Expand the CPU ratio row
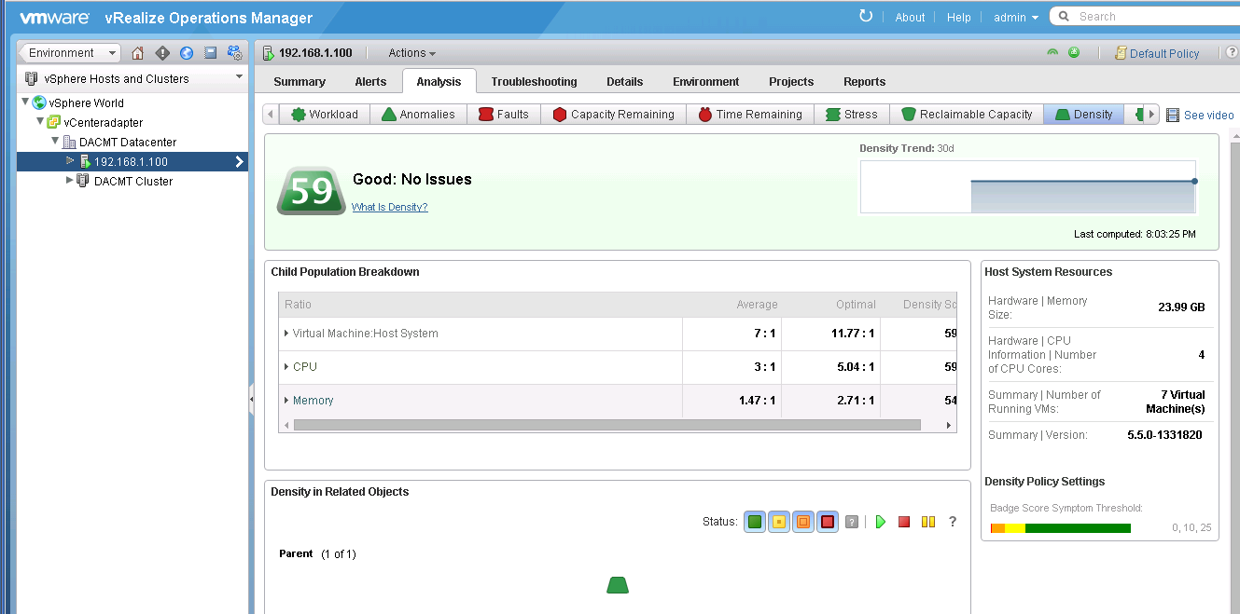The image size is (1240, 614). (x=286, y=367)
